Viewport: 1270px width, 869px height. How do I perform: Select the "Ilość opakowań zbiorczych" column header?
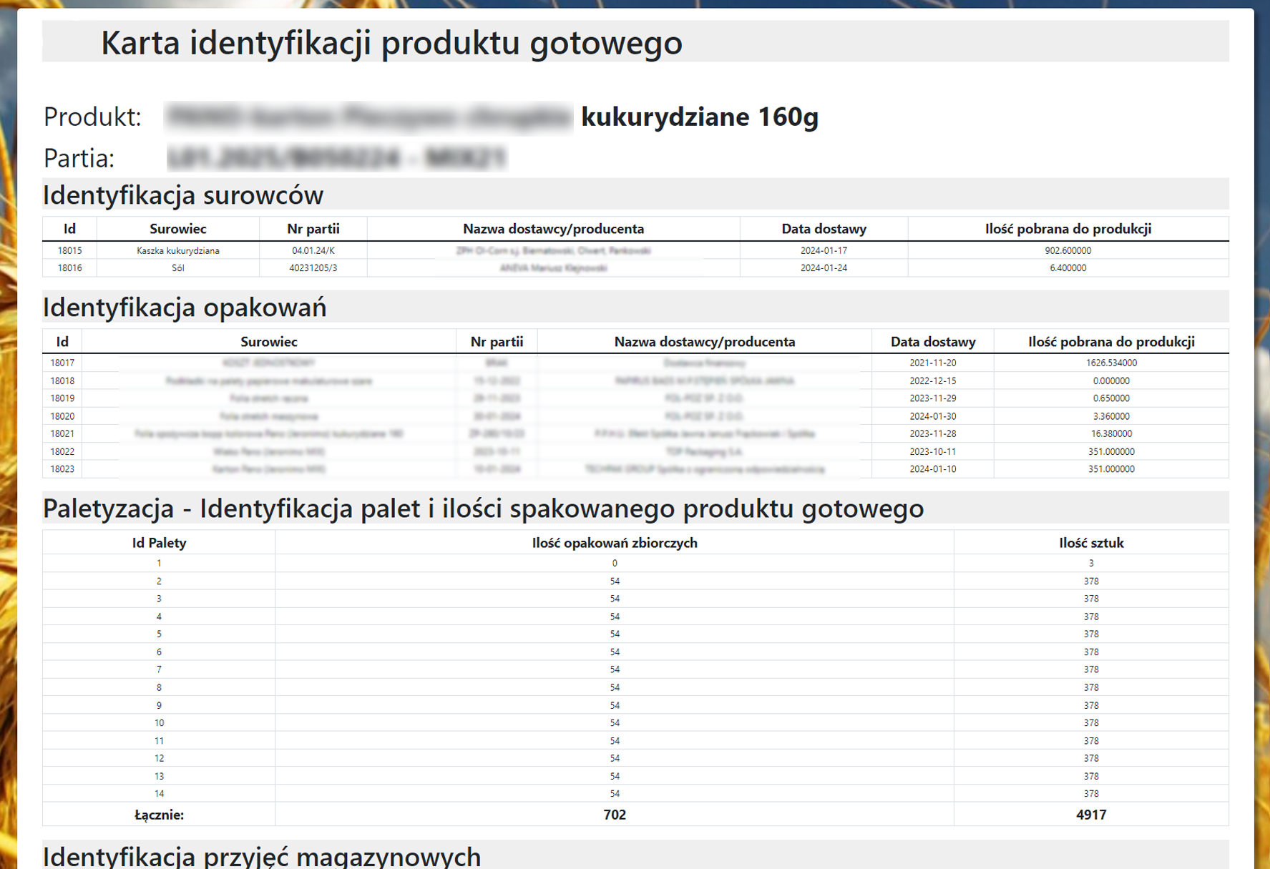pyautogui.click(x=614, y=543)
